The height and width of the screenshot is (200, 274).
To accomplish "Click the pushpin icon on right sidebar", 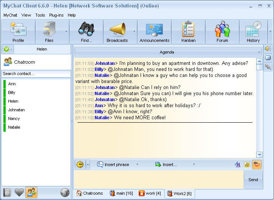I will (268, 67).
